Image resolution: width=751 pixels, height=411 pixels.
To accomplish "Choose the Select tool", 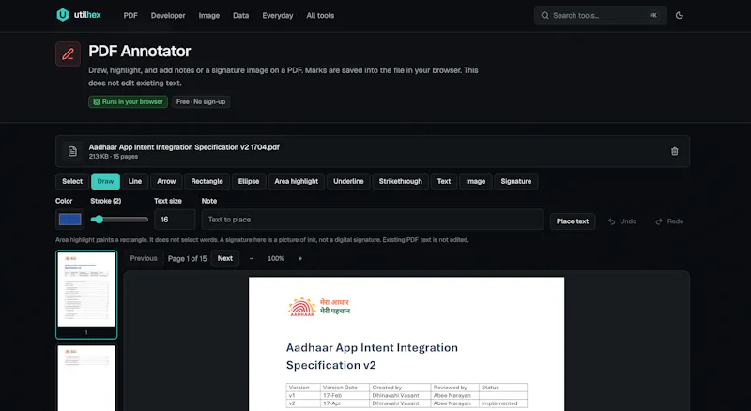I will 72,181.
